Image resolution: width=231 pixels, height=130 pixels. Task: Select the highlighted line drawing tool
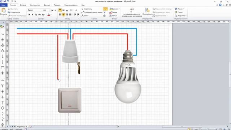[x=105, y=9]
